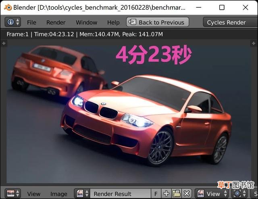The height and width of the screenshot is (199, 258).
Task: Toggle fake user F button
Action: point(156,194)
